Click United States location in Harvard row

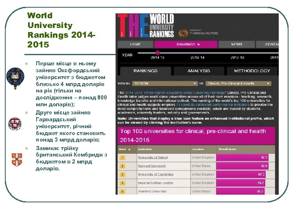click(x=201, y=166)
